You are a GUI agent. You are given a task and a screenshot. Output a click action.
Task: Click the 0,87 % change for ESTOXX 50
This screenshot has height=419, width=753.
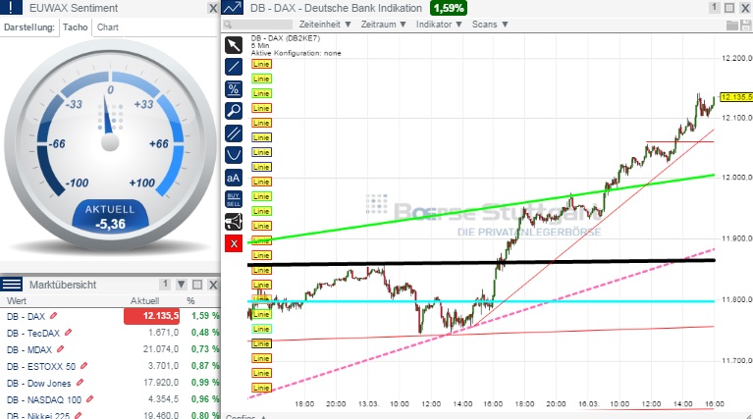tap(205, 366)
